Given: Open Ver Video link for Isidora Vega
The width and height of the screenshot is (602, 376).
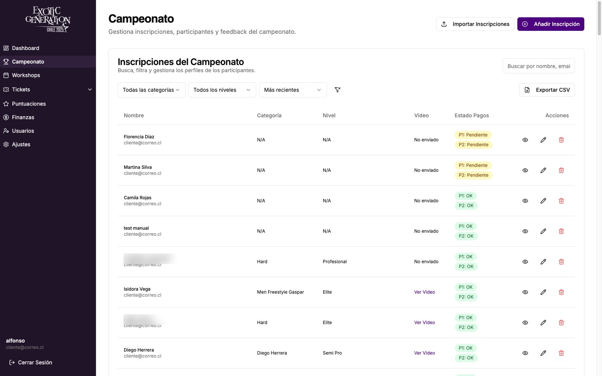Looking at the screenshot, I should (424, 292).
